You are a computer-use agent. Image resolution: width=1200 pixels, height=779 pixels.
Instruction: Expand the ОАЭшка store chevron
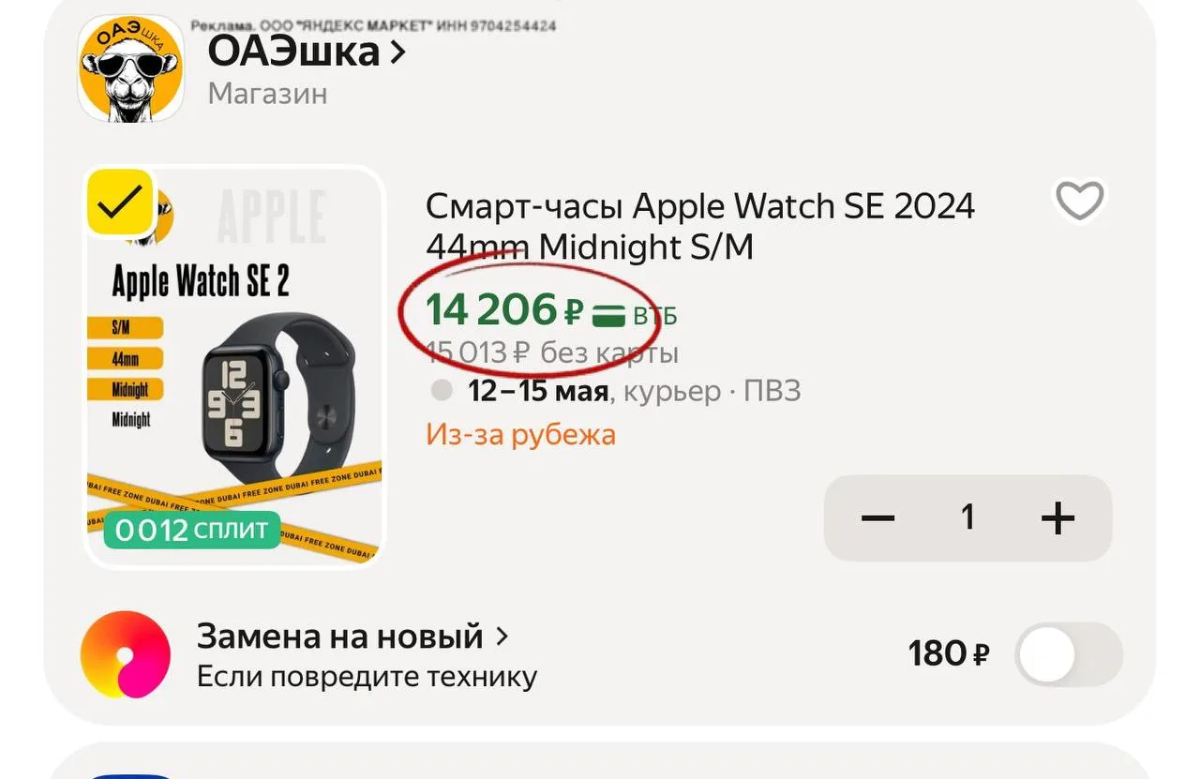pyautogui.click(x=397, y=52)
